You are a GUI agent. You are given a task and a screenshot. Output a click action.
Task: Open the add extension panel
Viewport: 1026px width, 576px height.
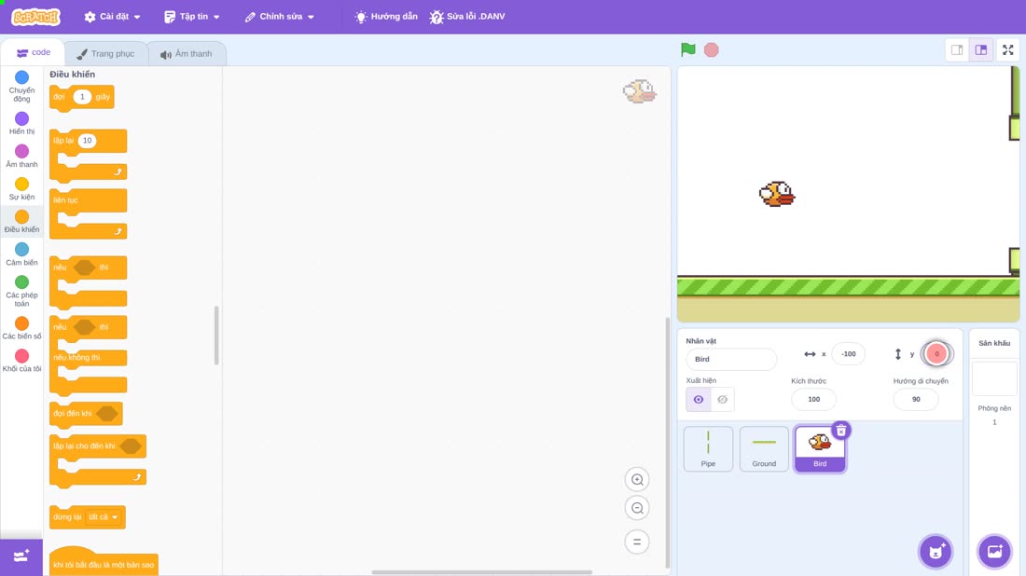(21, 556)
